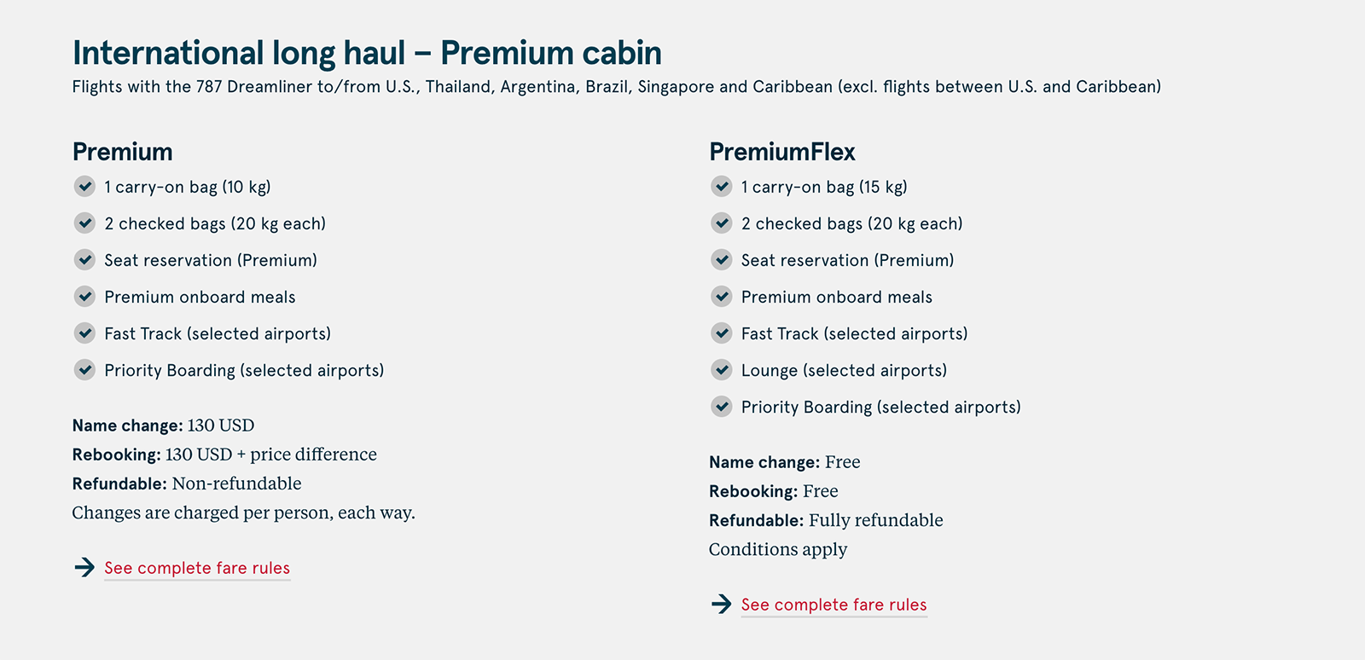Screen dimensions: 1365x660
Task: Click the arrow icon beside PremiumFlex fare rules link
Action: click(x=720, y=604)
